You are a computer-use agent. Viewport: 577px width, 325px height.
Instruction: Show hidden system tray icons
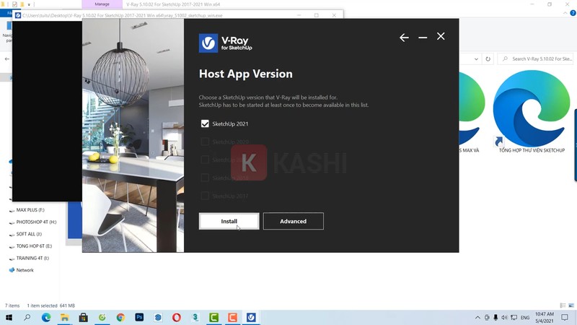[x=477, y=317]
